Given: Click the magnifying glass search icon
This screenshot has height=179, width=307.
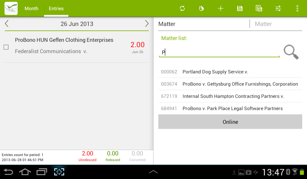Looking at the screenshot, I should tap(291, 52).
